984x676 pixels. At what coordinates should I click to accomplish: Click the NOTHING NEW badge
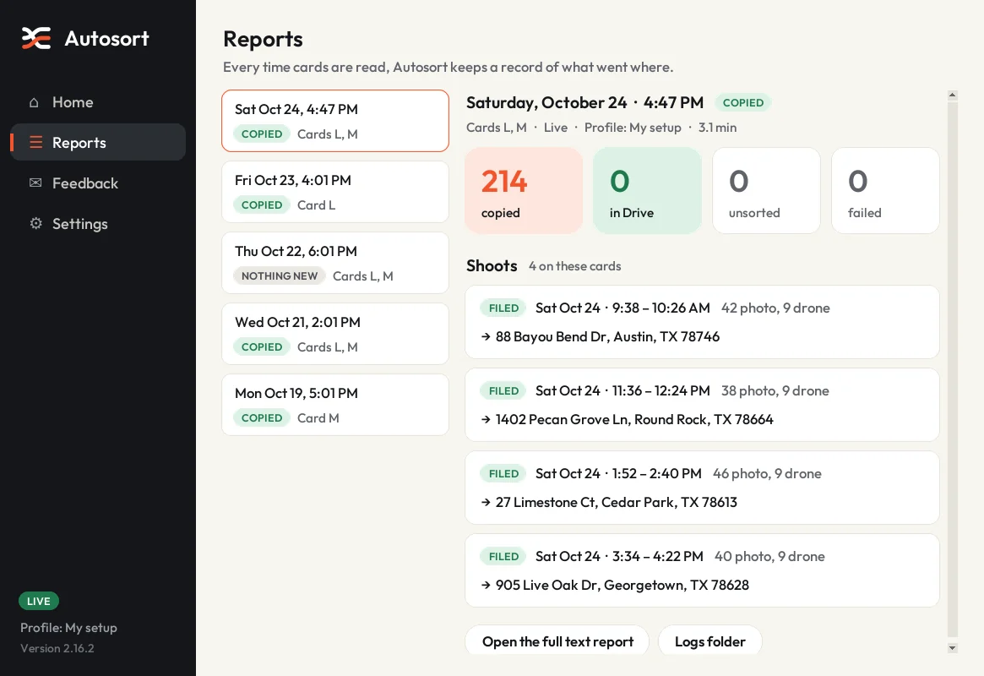(x=280, y=276)
